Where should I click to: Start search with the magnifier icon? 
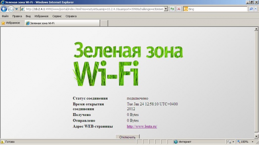[251, 9]
